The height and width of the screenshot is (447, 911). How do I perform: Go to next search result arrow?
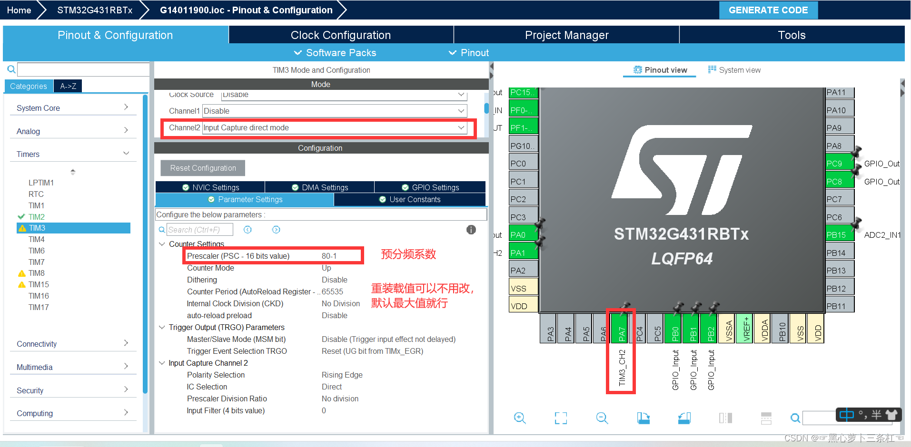click(x=276, y=230)
